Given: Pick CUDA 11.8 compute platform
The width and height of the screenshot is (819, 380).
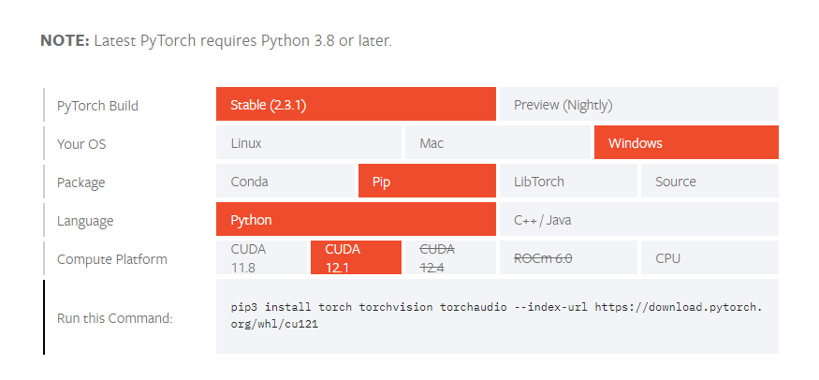Looking at the screenshot, I should click(x=262, y=258).
